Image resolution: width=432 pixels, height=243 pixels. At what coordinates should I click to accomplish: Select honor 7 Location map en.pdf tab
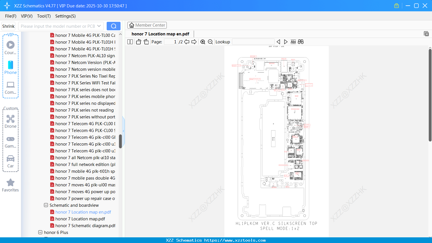click(160, 34)
